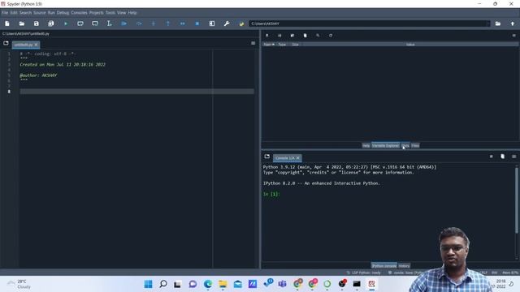Start debugging the file
This screenshot has width=520, height=292.
[x=124, y=24]
